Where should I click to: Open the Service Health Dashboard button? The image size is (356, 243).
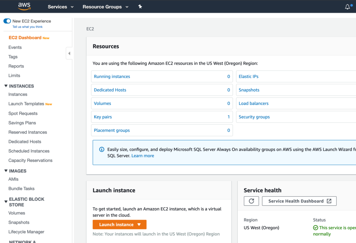coord(299,201)
